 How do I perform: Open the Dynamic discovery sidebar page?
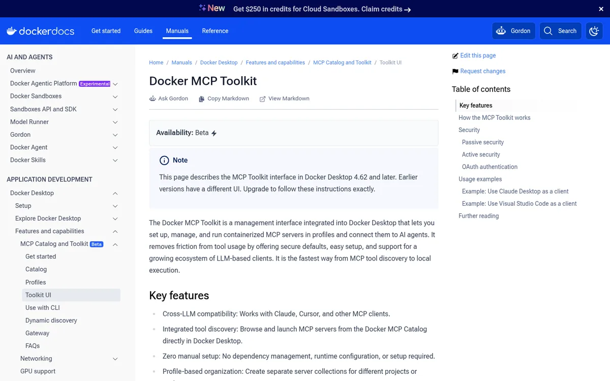pyautogui.click(x=51, y=321)
